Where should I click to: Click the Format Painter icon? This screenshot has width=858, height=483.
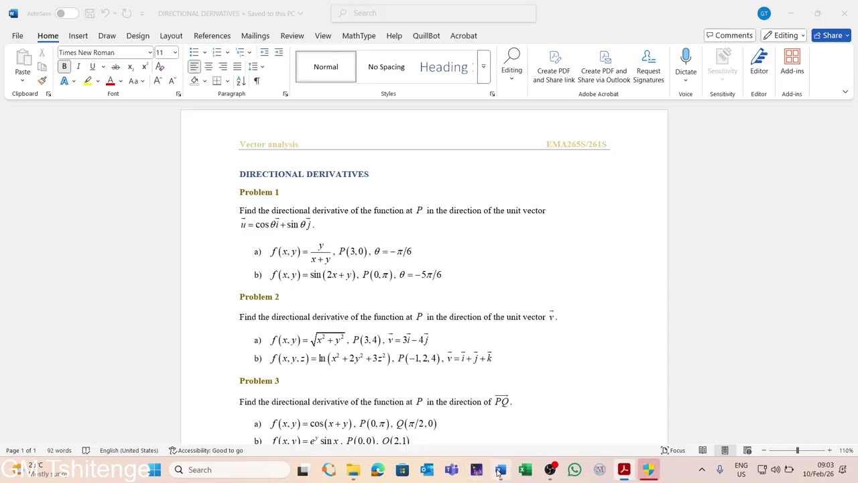click(x=42, y=80)
